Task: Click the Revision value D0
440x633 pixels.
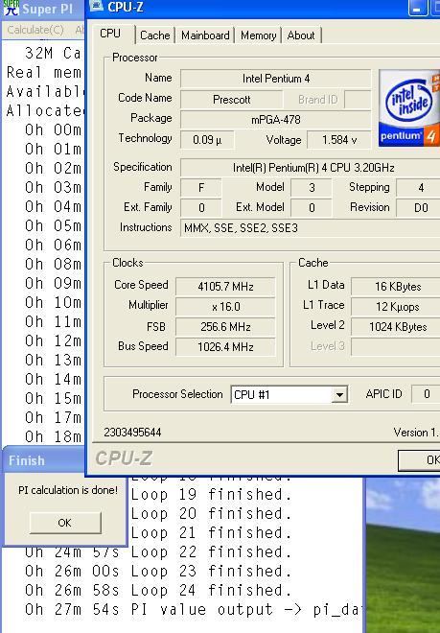Action: point(418,207)
